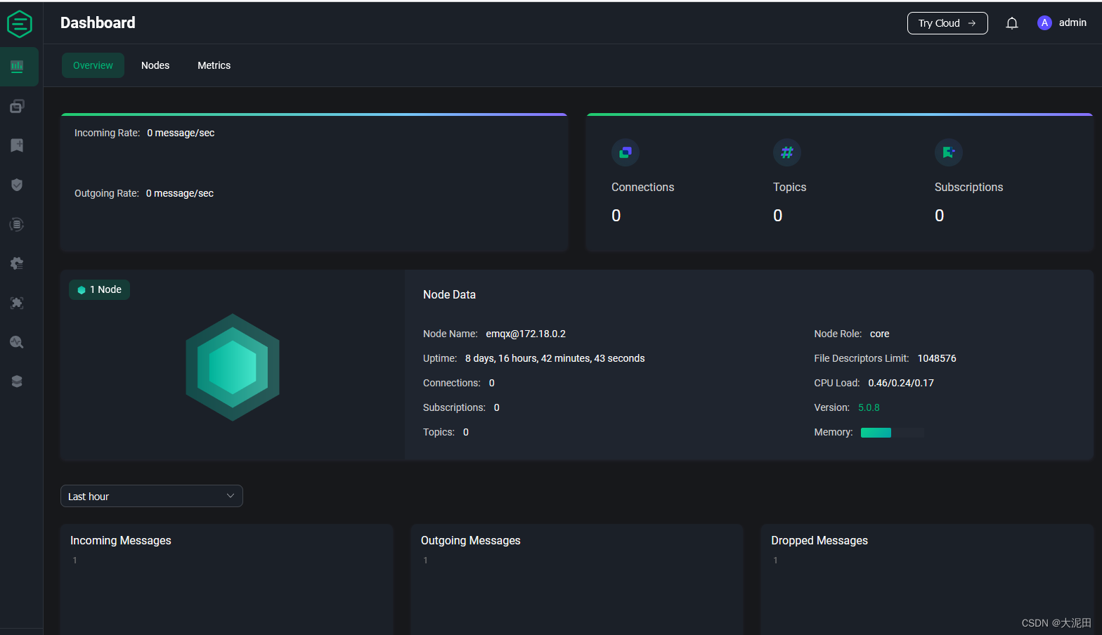Open the admin user menu
This screenshot has width=1102, height=635.
[x=1062, y=23]
